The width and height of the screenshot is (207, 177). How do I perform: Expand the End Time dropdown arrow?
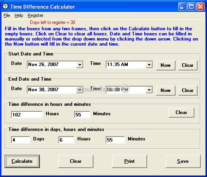pyautogui.click(x=149, y=90)
